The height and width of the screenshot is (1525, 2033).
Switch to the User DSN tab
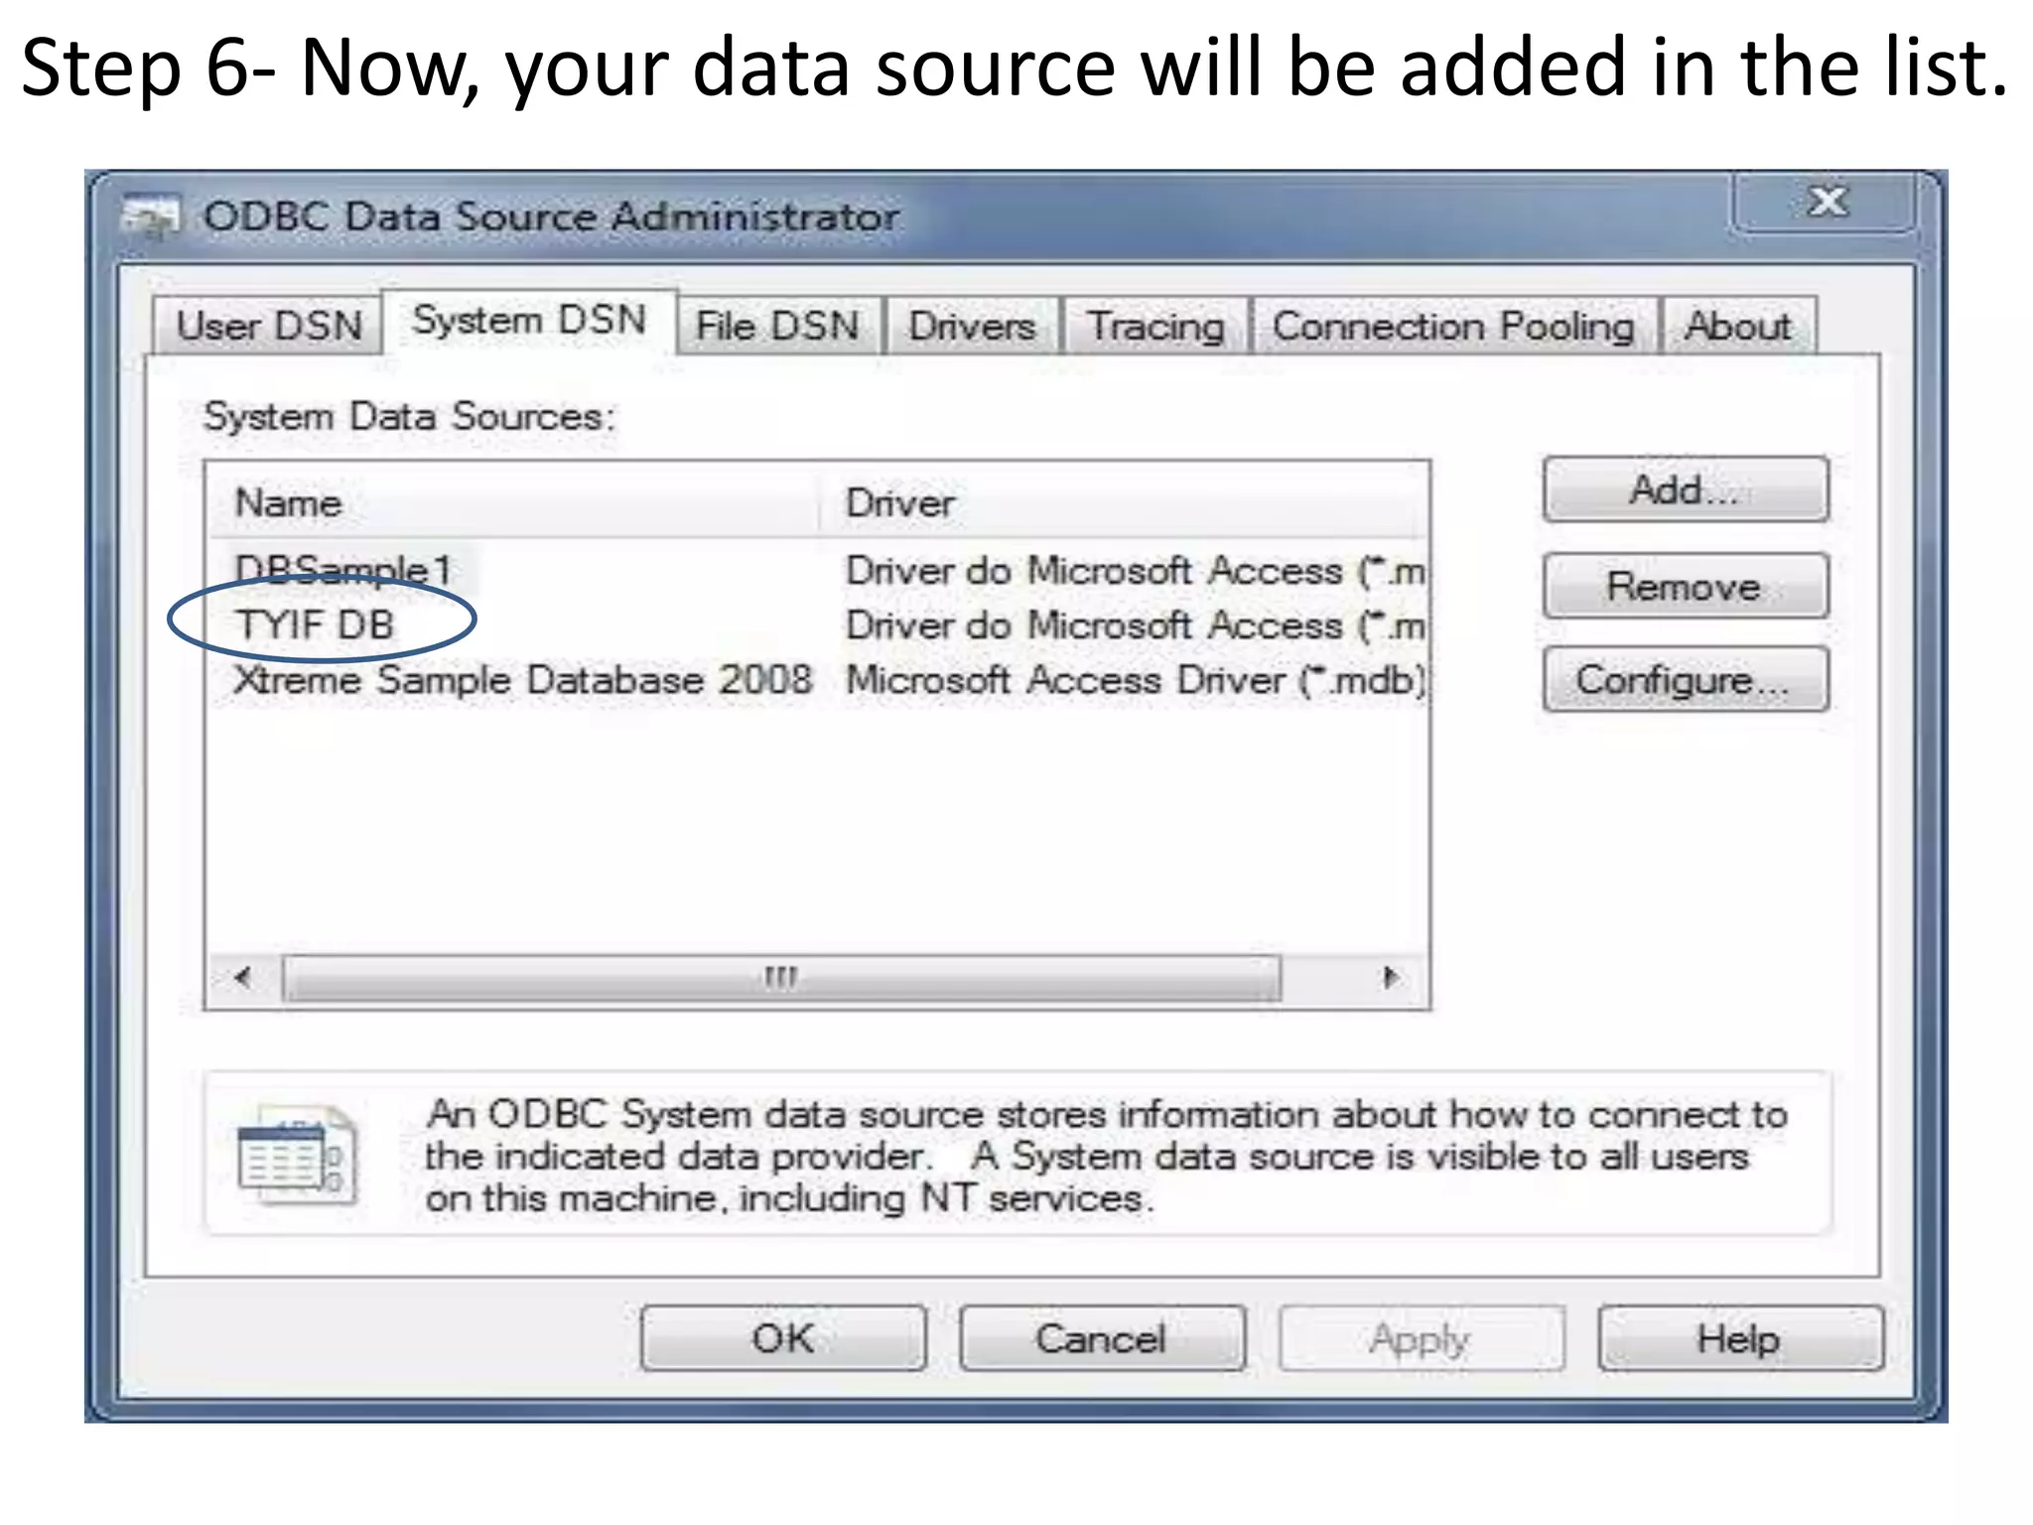click(x=268, y=327)
